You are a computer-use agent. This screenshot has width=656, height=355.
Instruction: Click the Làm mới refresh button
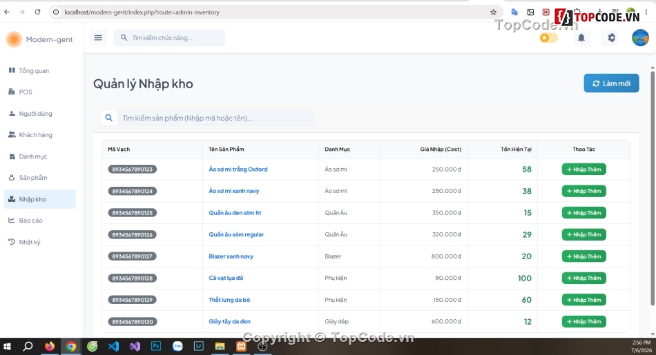click(611, 83)
